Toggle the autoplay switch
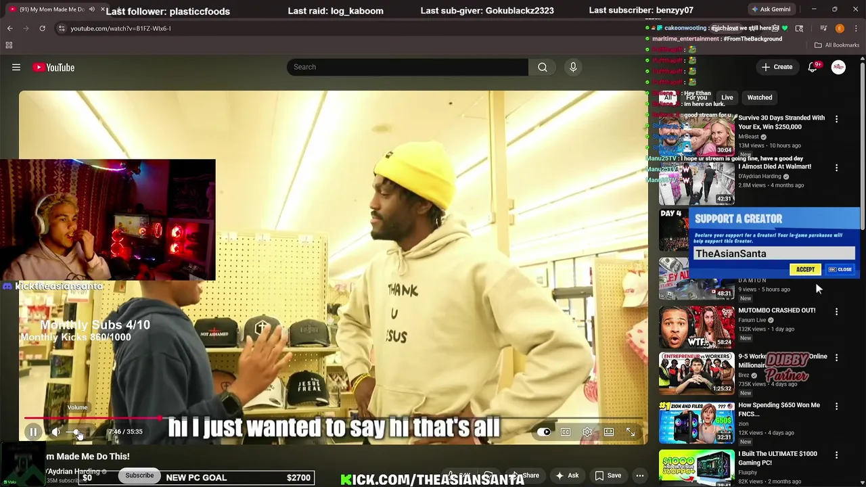 pyautogui.click(x=545, y=432)
